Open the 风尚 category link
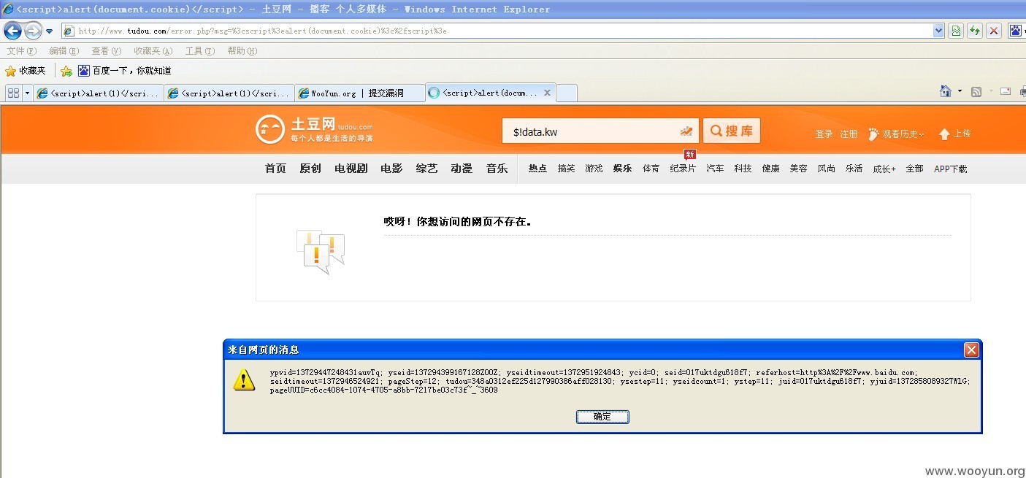Viewport: 1026px width, 478px height. point(826,169)
